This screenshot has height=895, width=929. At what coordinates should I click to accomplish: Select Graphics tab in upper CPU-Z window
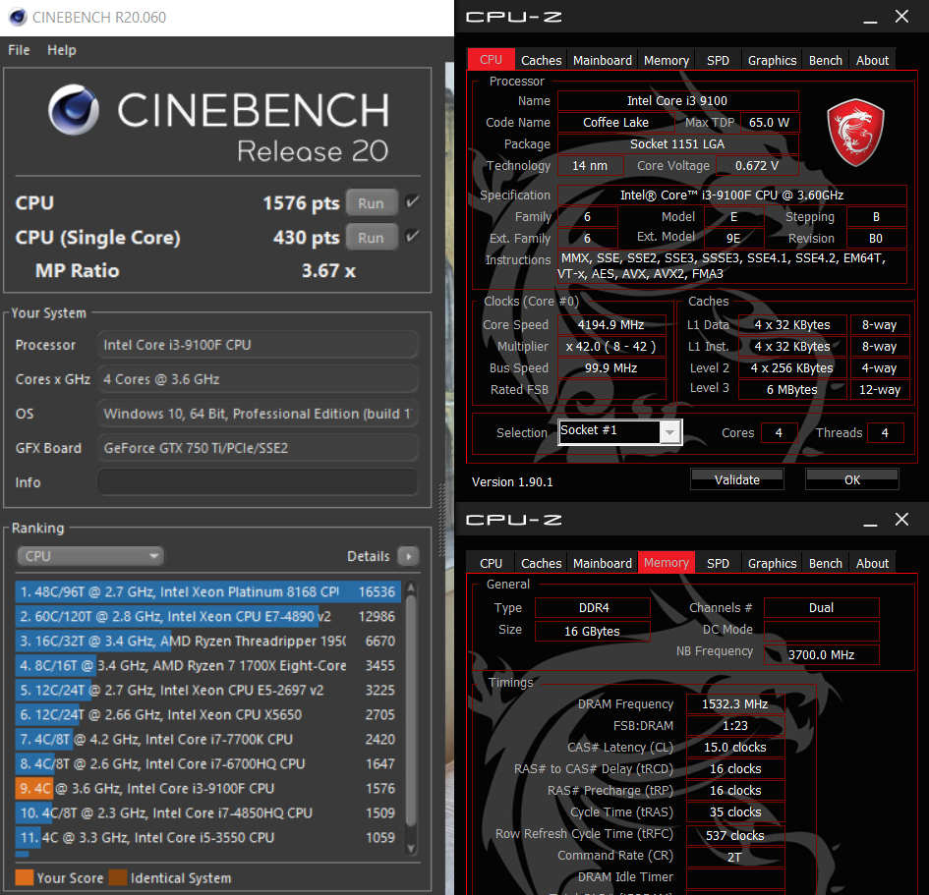772,60
